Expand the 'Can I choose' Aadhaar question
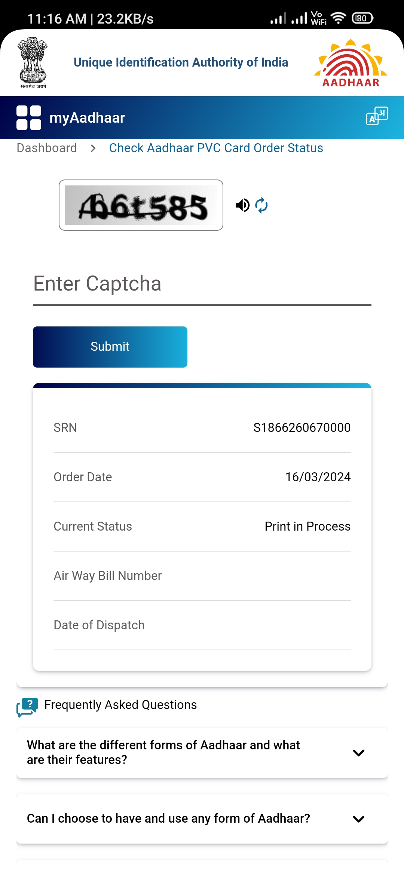The height and width of the screenshot is (875, 404). click(358, 819)
